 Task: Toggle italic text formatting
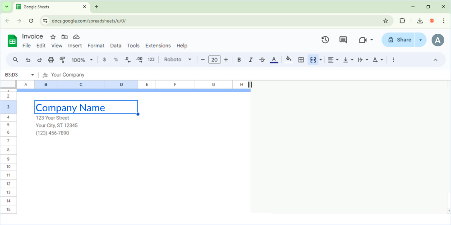point(251,60)
